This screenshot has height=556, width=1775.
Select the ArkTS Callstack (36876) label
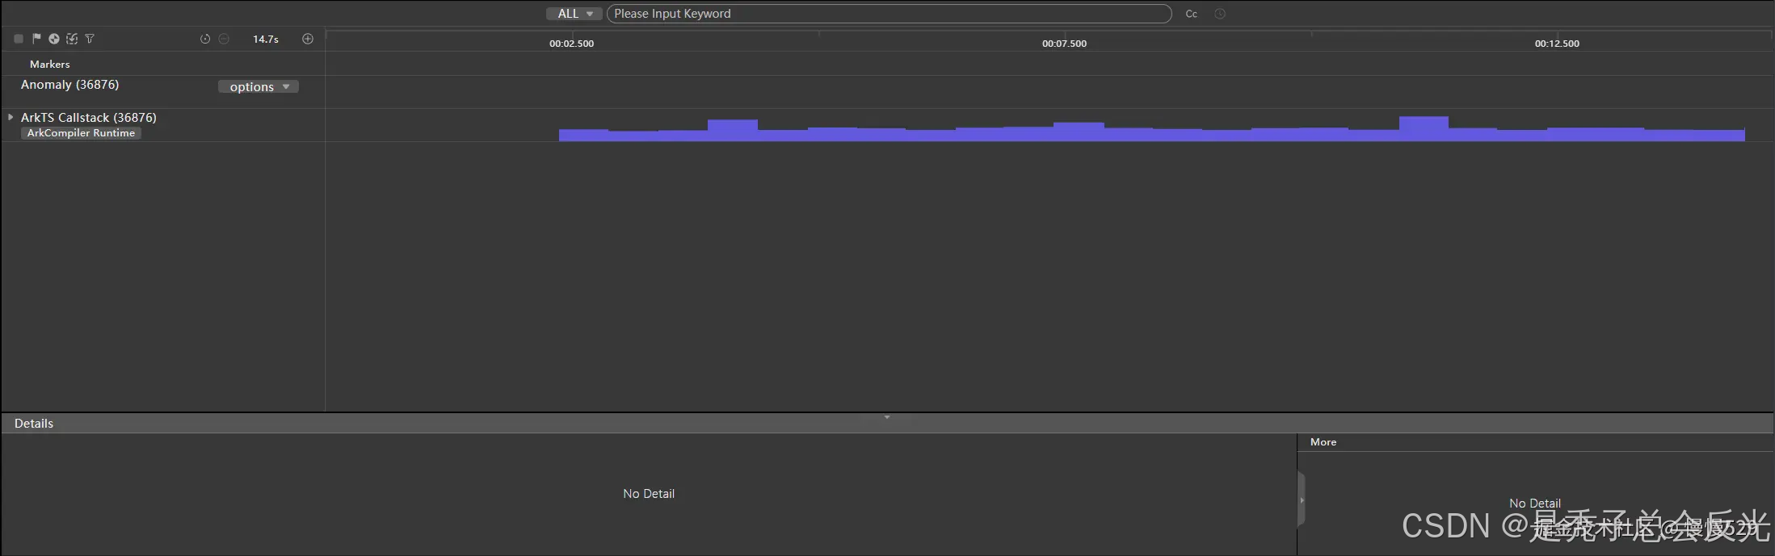89,117
